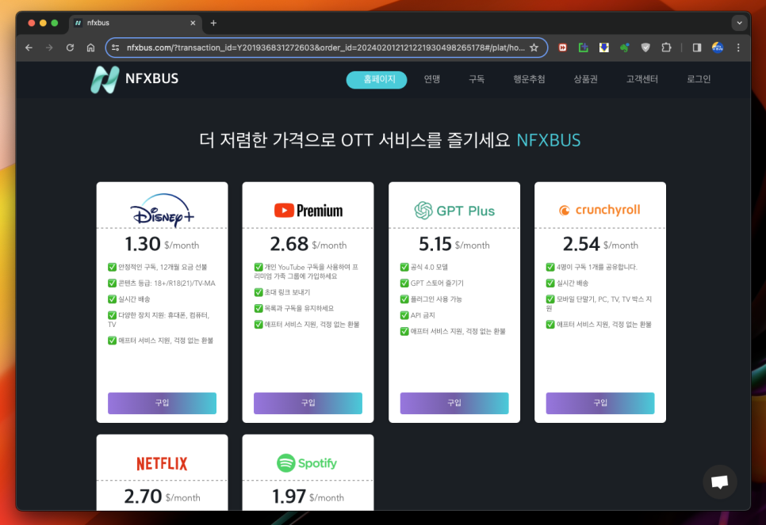Click the headline's cyan NFXBUS text
This screenshot has width=766, height=525.
point(549,140)
